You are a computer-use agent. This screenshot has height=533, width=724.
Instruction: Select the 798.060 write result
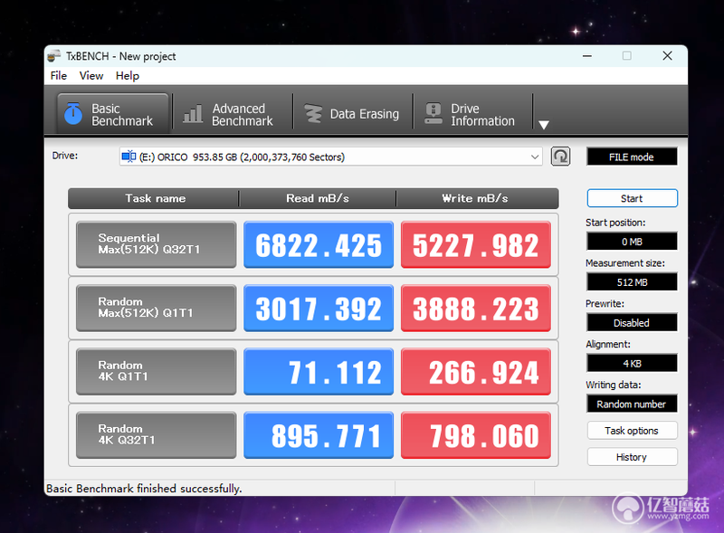click(476, 435)
